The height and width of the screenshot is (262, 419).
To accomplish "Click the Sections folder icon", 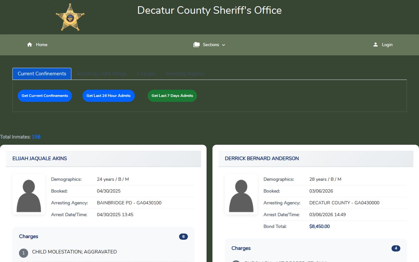I will 196,45.
